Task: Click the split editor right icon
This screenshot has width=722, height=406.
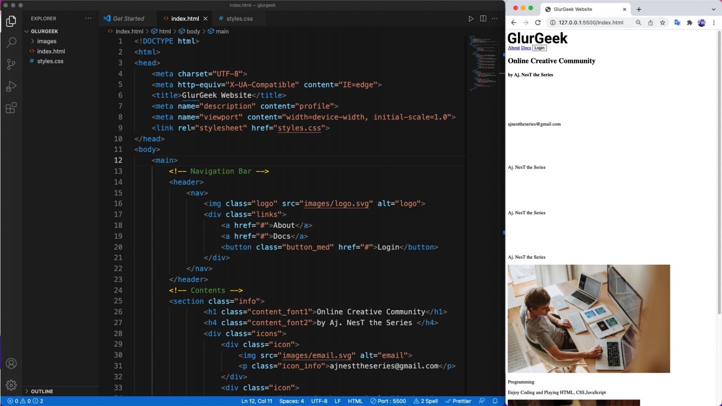Action: pos(483,18)
